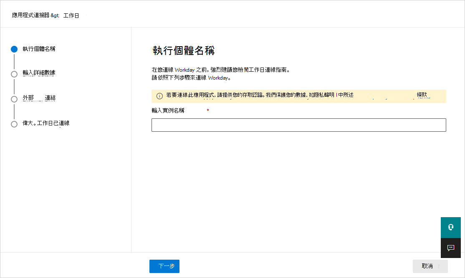Viewport: 465px width, 278px height.
Task: Select the filled 執行個體名稱 step circle
Action: click(x=14, y=49)
